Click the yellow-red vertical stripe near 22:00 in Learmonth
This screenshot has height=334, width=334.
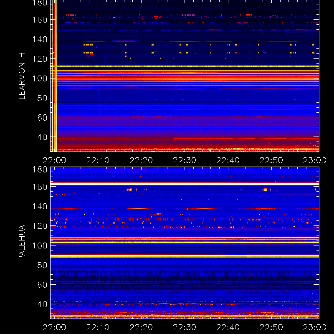[54, 76]
